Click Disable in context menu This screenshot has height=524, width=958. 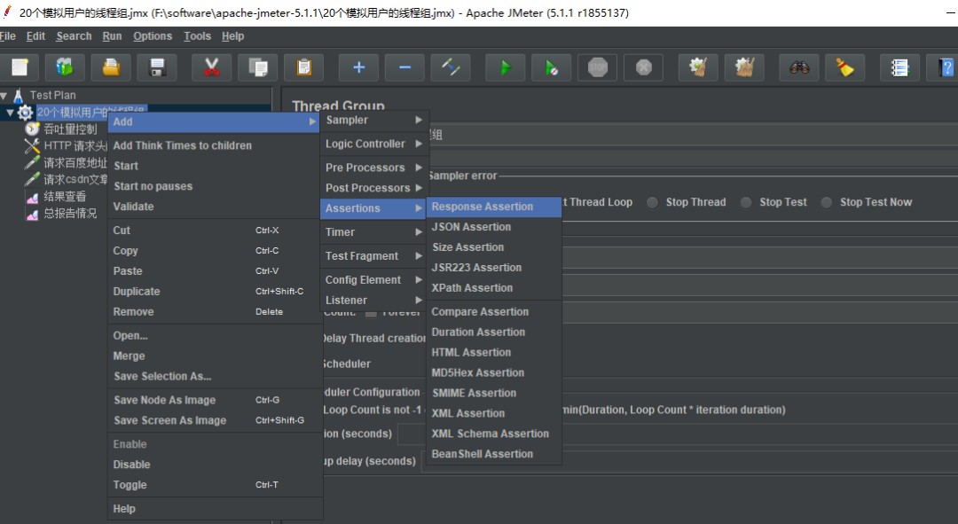[215, 465]
